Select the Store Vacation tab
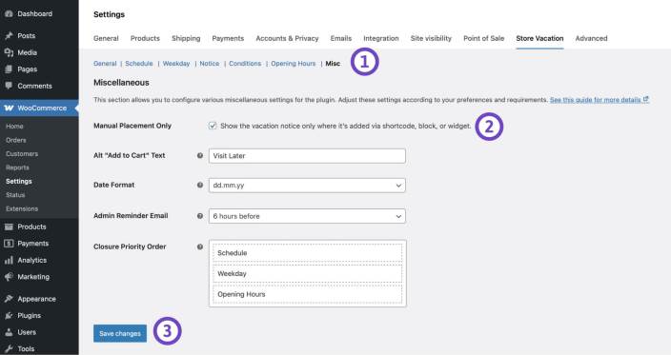This screenshot has height=355, width=671. click(x=539, y=38)
